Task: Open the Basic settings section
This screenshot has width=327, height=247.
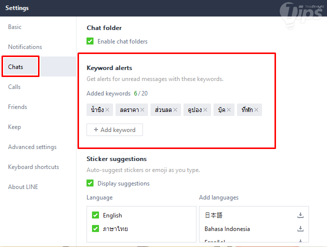Action: 38,27
